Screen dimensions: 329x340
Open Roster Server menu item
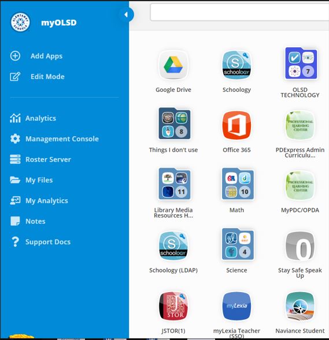[48, 159]
